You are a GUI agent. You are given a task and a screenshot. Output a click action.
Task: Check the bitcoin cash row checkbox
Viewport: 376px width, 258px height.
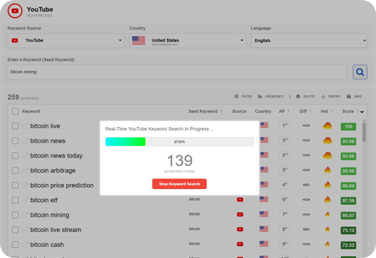[x=15, y=245]
